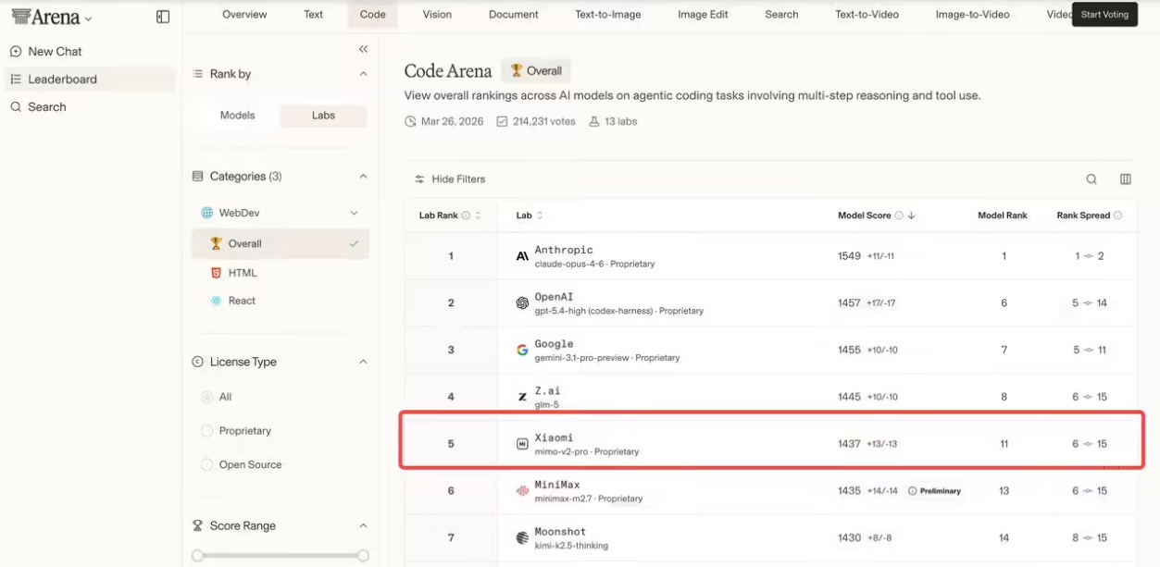This screenshot has width=1160, height=567.
Task: Click the WebDev globe icon
Action: 207,213
